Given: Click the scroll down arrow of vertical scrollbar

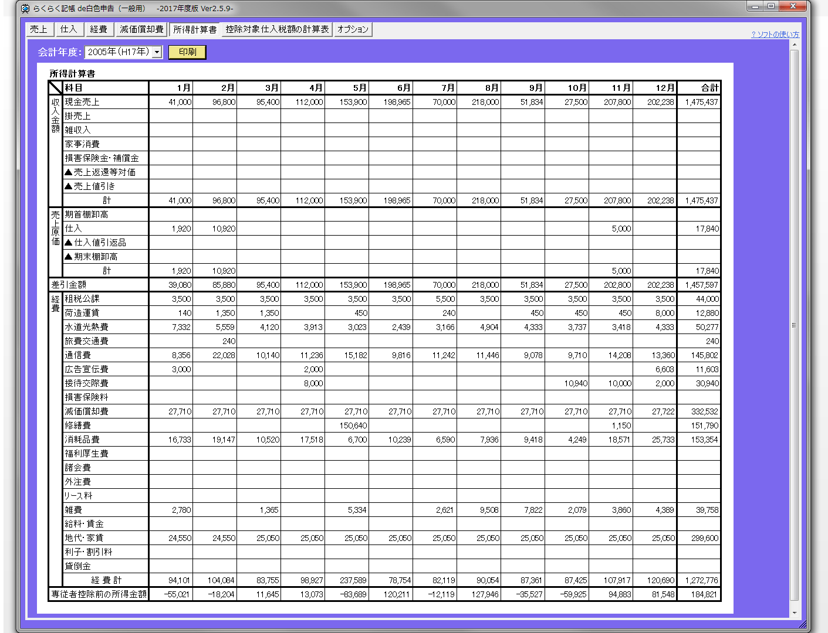Looking at the screenshot, I should [795, 613].
